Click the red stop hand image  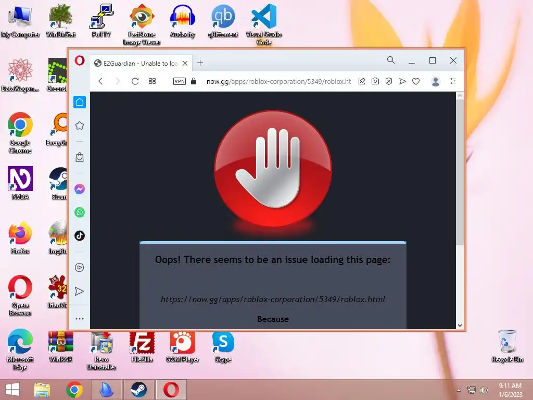pos(273,168)
